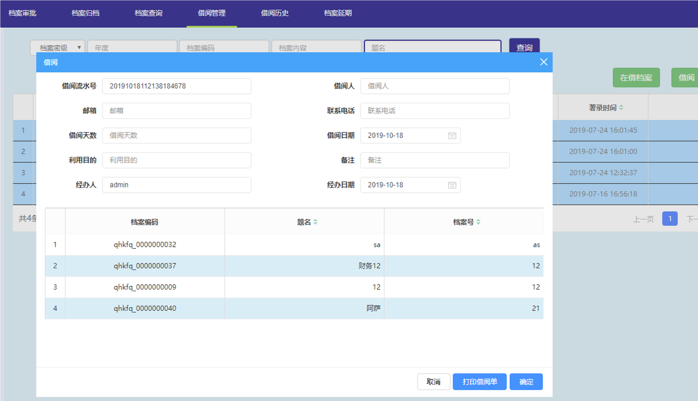Open calendar icon for 借阅日期

(x=452, y=135)
